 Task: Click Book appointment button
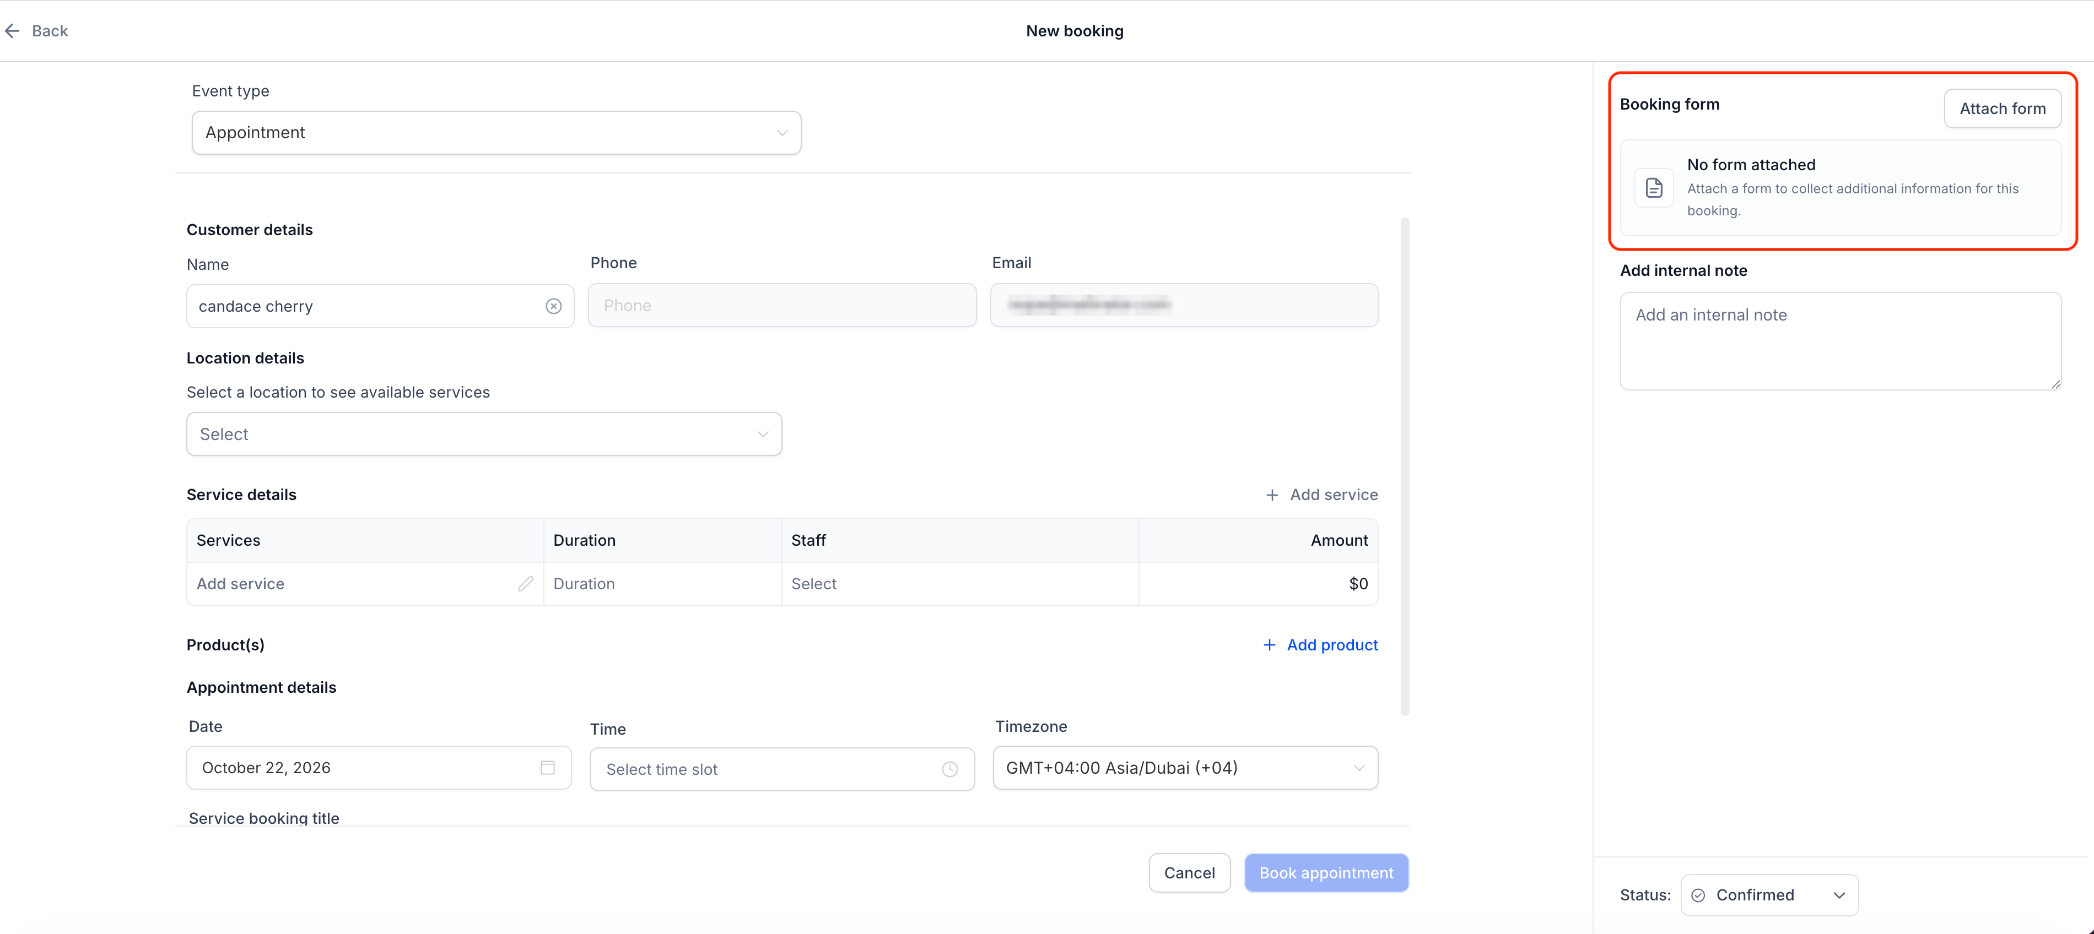click(1326, 873)
